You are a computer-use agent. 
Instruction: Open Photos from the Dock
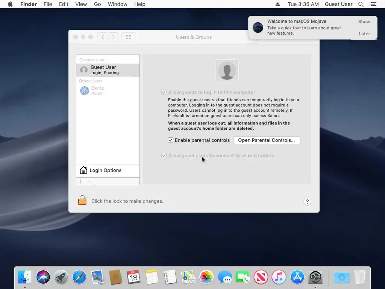206,277
